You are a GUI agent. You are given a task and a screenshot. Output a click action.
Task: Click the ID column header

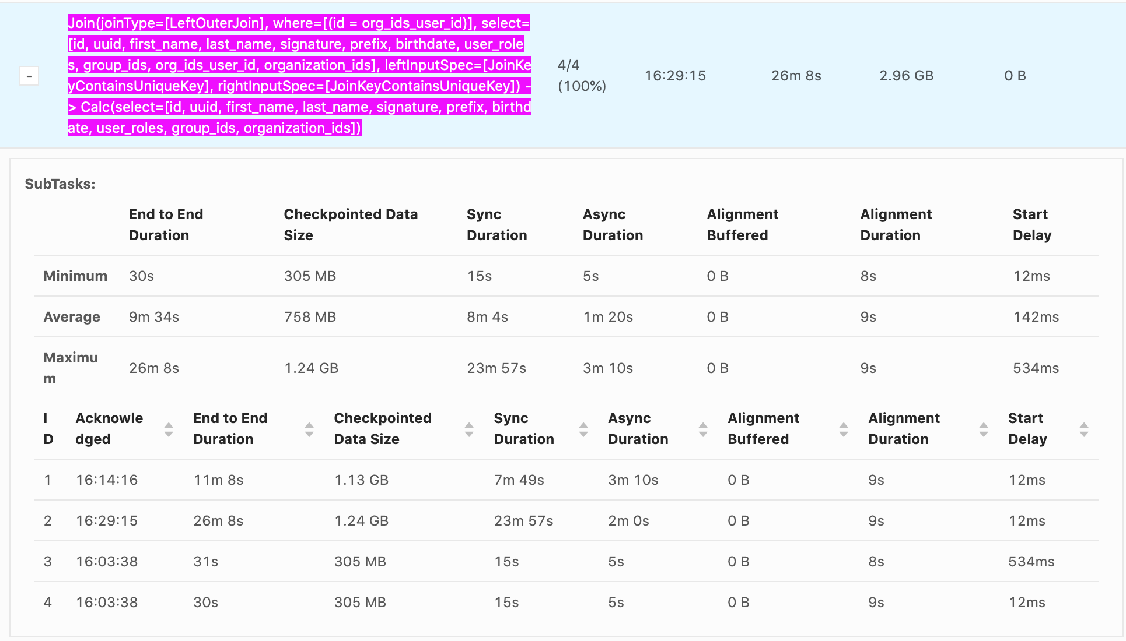(x=48, y=429)
